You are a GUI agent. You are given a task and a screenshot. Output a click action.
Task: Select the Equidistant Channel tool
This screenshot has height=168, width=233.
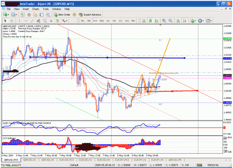[38, 21]
